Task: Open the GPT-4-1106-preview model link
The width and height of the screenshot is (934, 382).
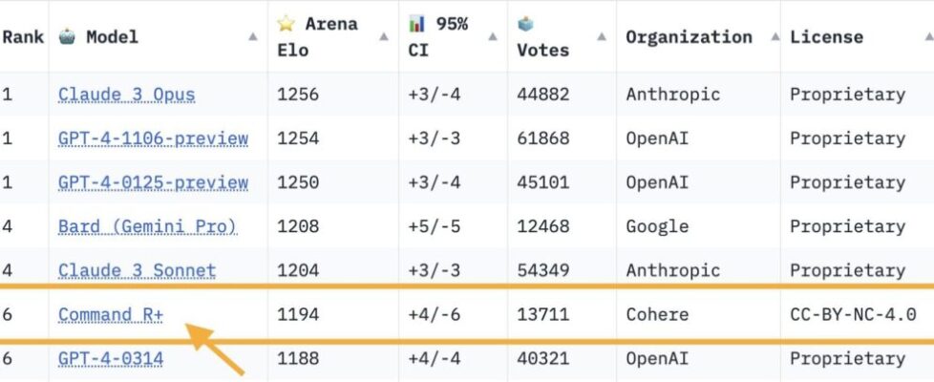Action: point(153,138)
